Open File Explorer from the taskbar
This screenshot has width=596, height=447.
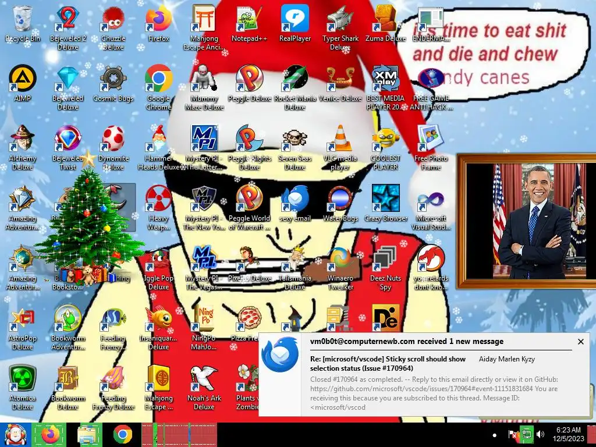pos(87,435)
